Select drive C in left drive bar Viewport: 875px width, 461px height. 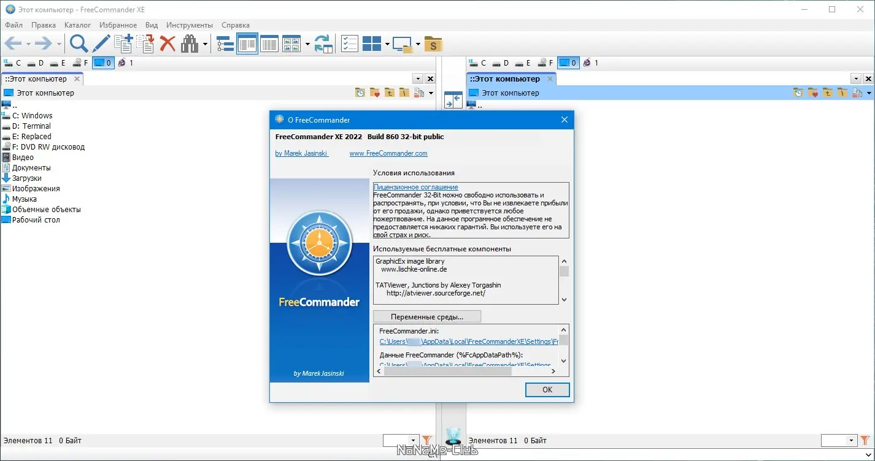coord(12,63)
